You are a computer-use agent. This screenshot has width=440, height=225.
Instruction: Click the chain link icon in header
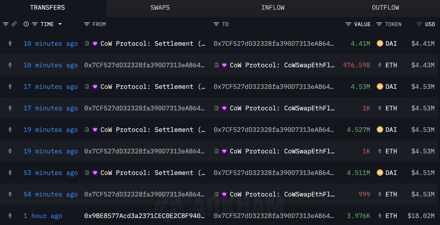14,24
